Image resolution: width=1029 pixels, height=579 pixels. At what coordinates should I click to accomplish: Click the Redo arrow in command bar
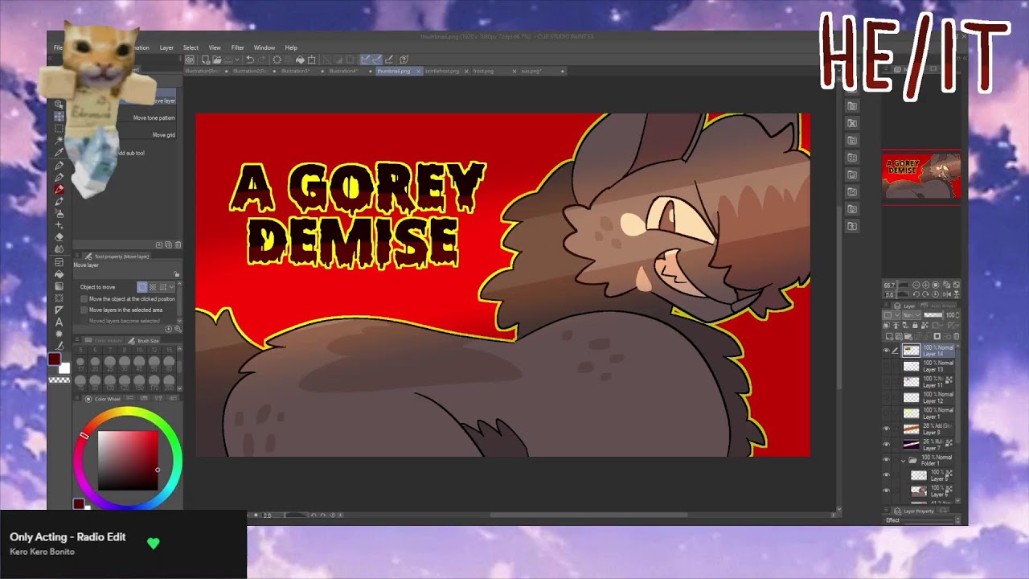263,60
